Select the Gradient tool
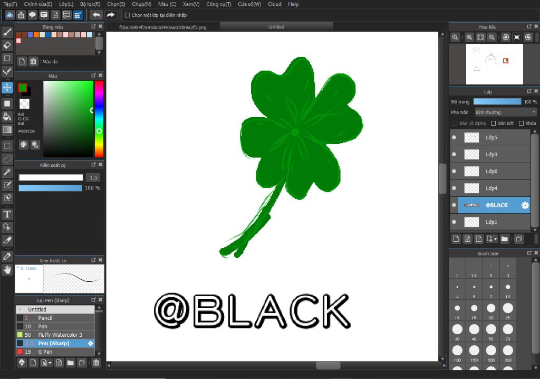 click(x=7, y=130)
